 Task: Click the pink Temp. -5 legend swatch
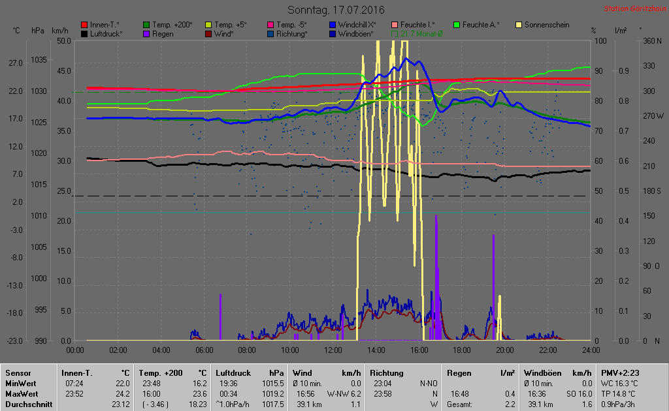coord(270,25)
